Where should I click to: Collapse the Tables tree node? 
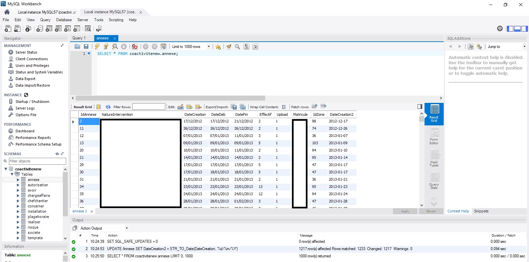(x=12, y=174)
